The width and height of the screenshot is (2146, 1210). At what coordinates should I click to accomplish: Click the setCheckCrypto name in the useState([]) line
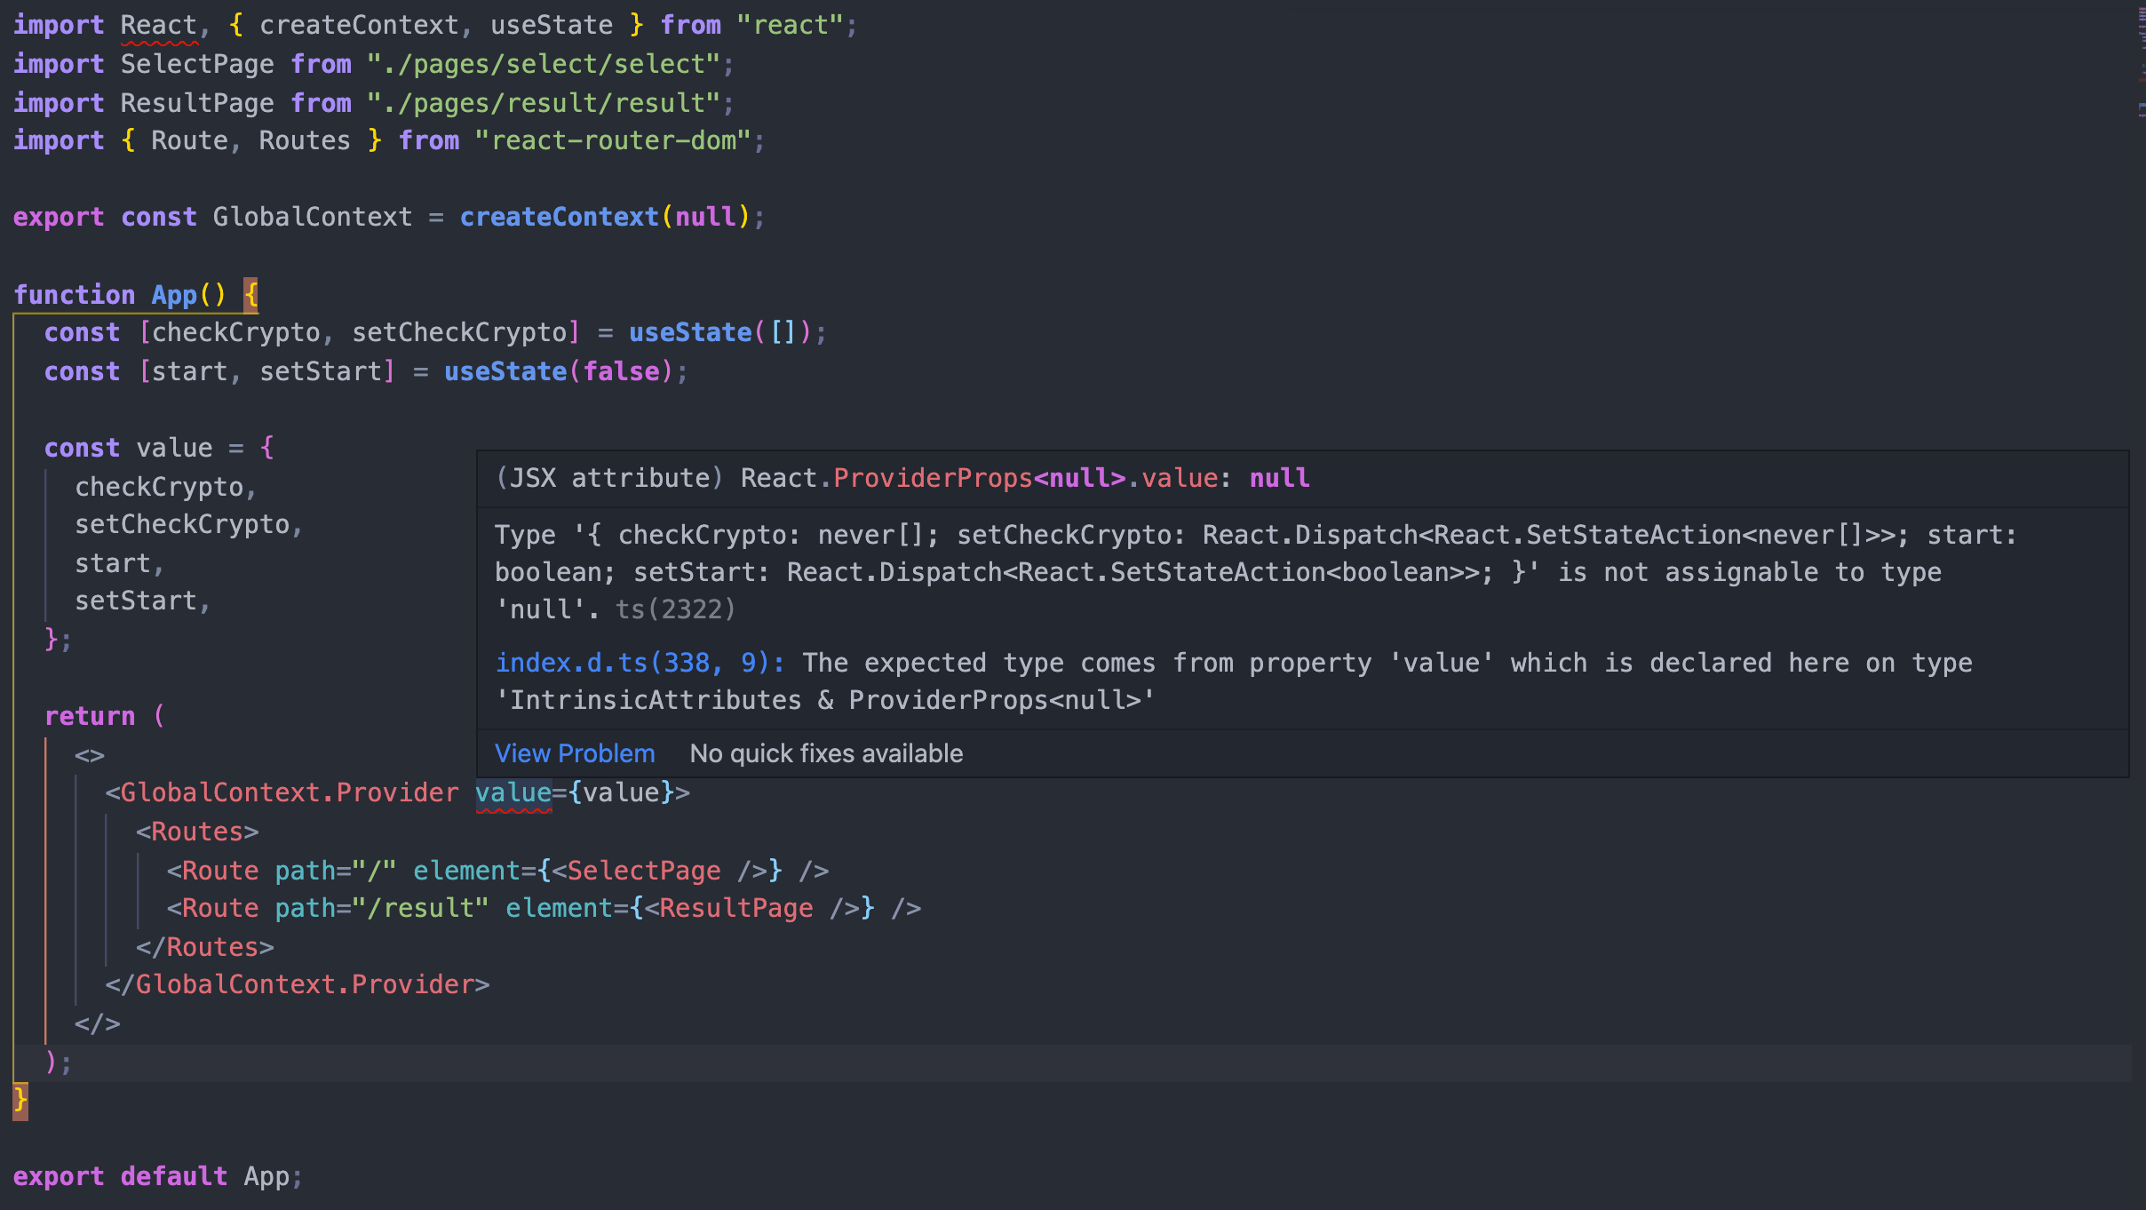(459, 332)
